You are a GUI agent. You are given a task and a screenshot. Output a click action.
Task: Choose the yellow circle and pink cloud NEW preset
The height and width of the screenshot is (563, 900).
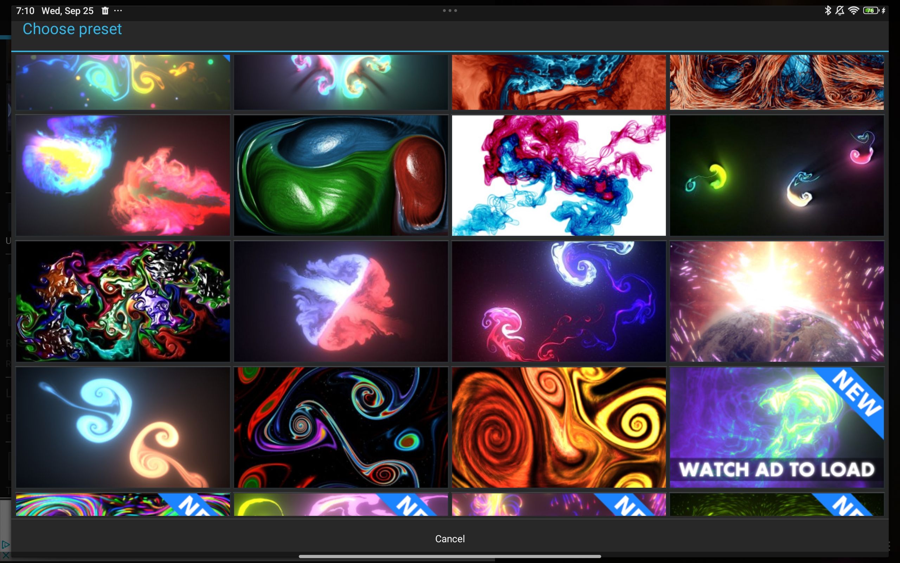tap(341, 505)
